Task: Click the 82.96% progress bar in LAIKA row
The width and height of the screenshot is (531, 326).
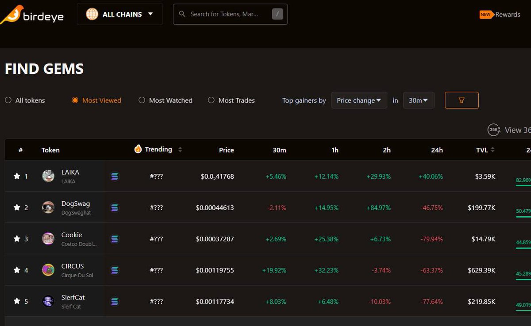Action: 523,185
